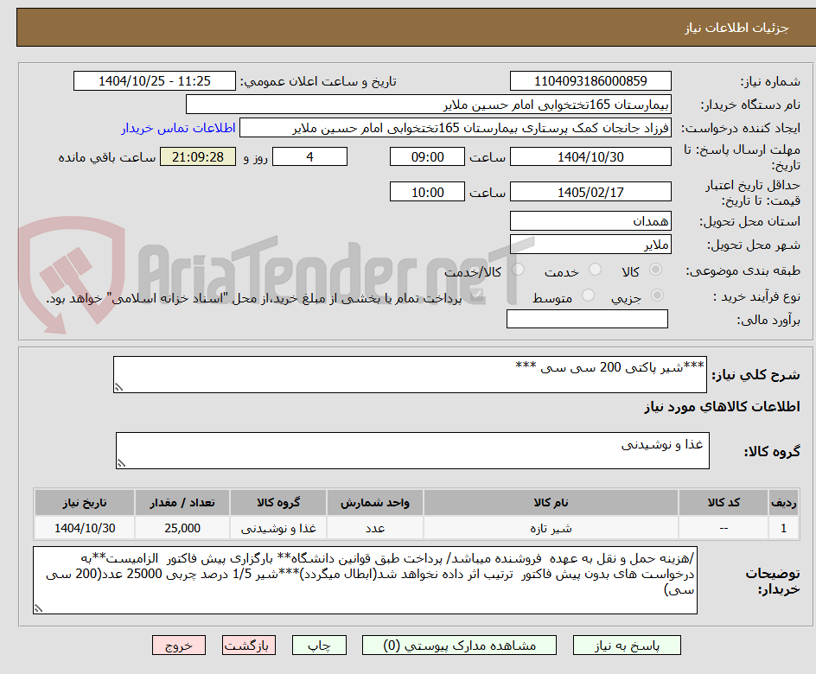Viewport: 816px width, 674px height.
Task: Click the 21:09:28 remaining time field
Action: (198, 156)
